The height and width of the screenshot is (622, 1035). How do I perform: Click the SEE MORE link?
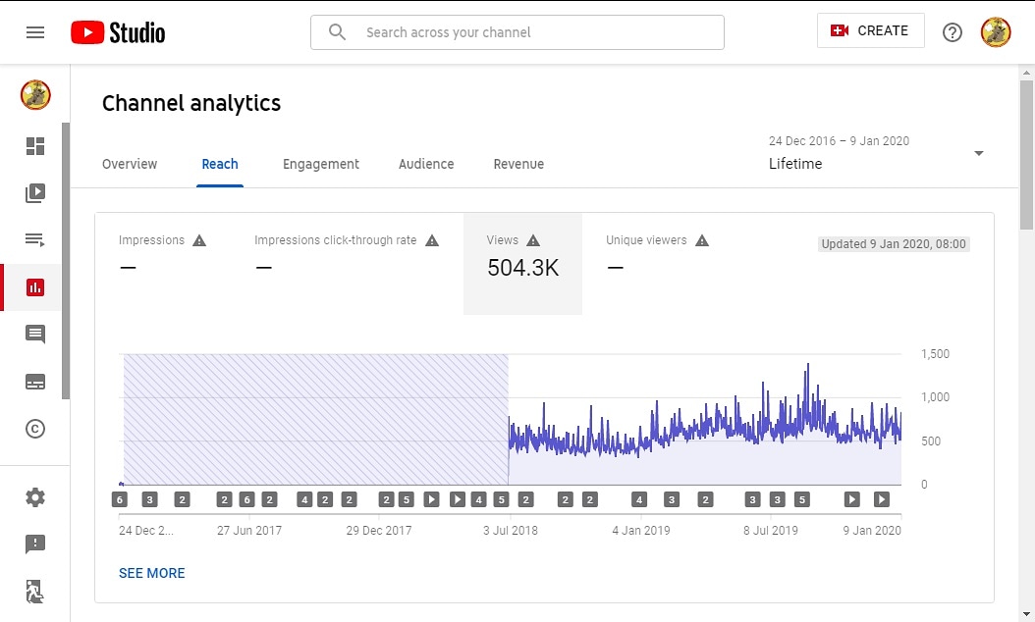coord(151,573)
